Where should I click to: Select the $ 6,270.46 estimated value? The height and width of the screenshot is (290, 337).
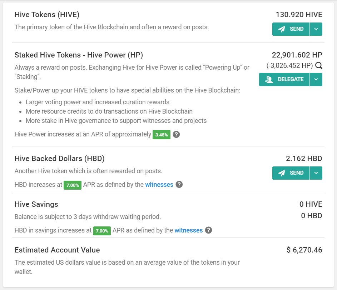304,250
